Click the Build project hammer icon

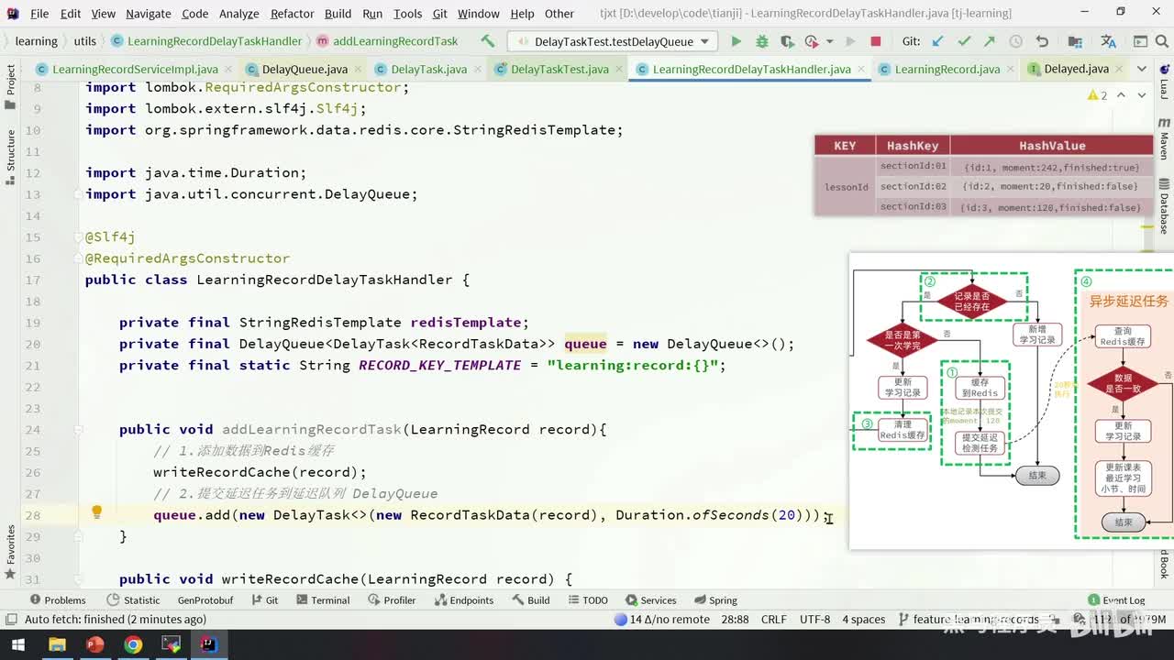point(487,41)
